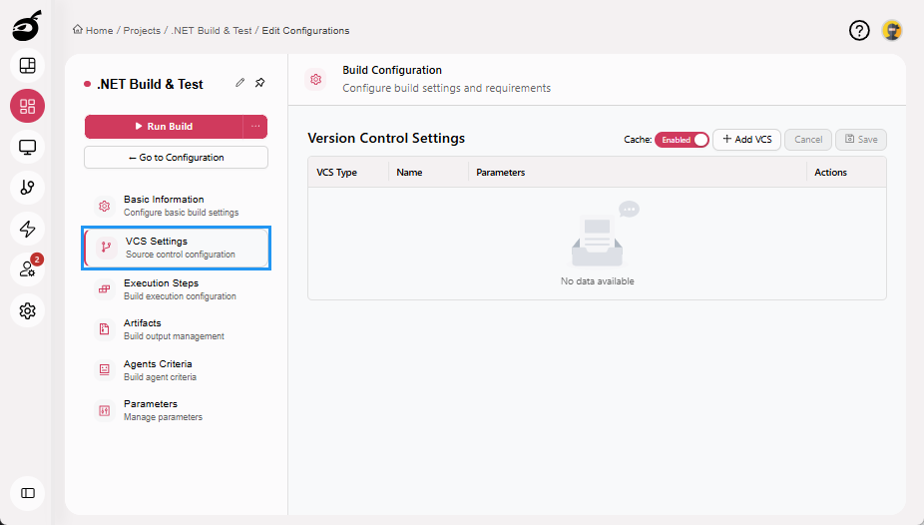Click the Execution Steps blocks icon
The height and width of the screenshot is (525, 924).
105,289
